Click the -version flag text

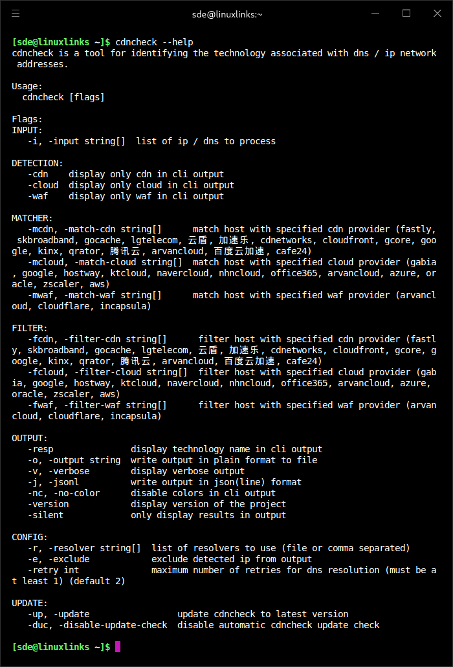pos(50,504)
